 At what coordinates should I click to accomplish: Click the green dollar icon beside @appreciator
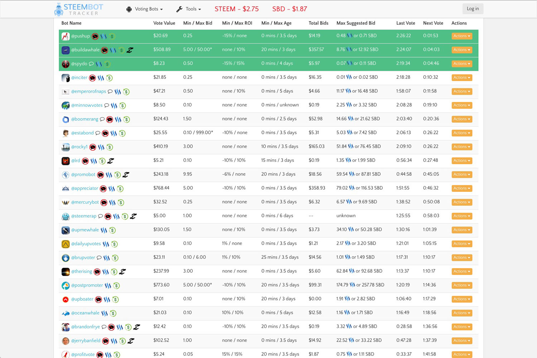click(120, 189)
